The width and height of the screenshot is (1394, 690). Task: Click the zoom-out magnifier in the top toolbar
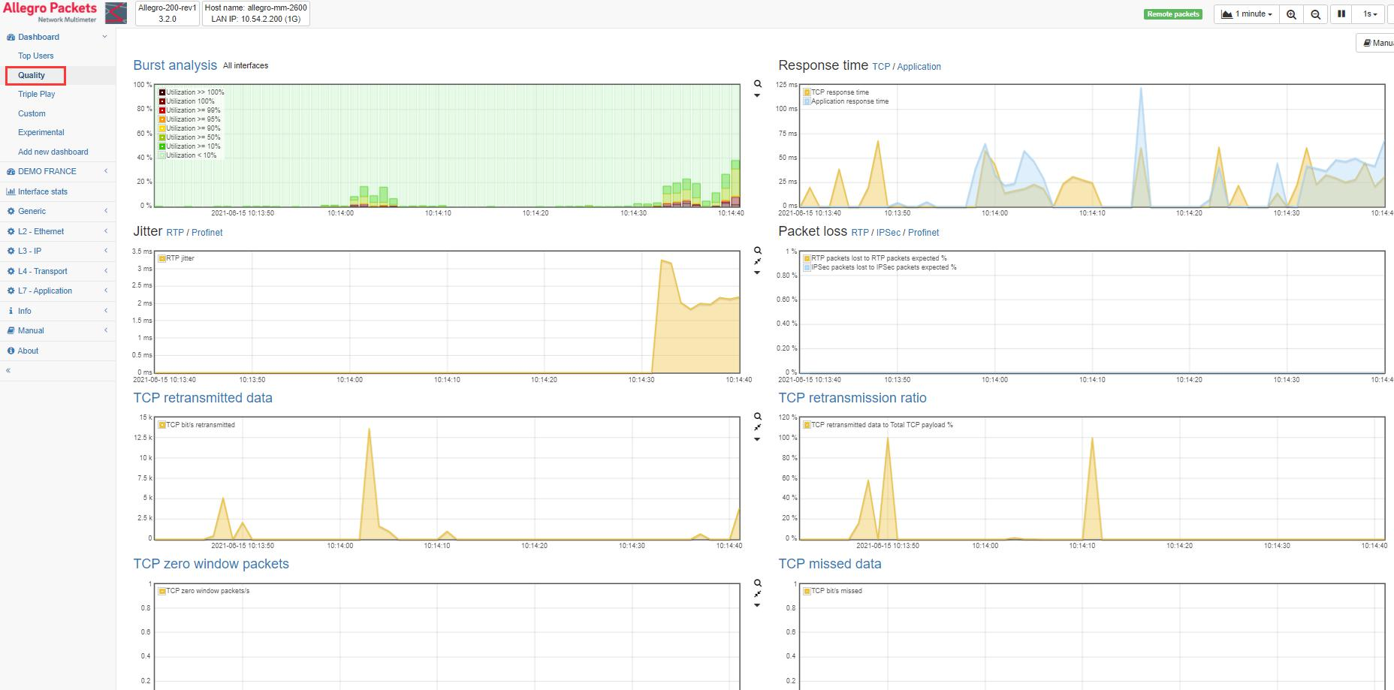[1316, 14]
